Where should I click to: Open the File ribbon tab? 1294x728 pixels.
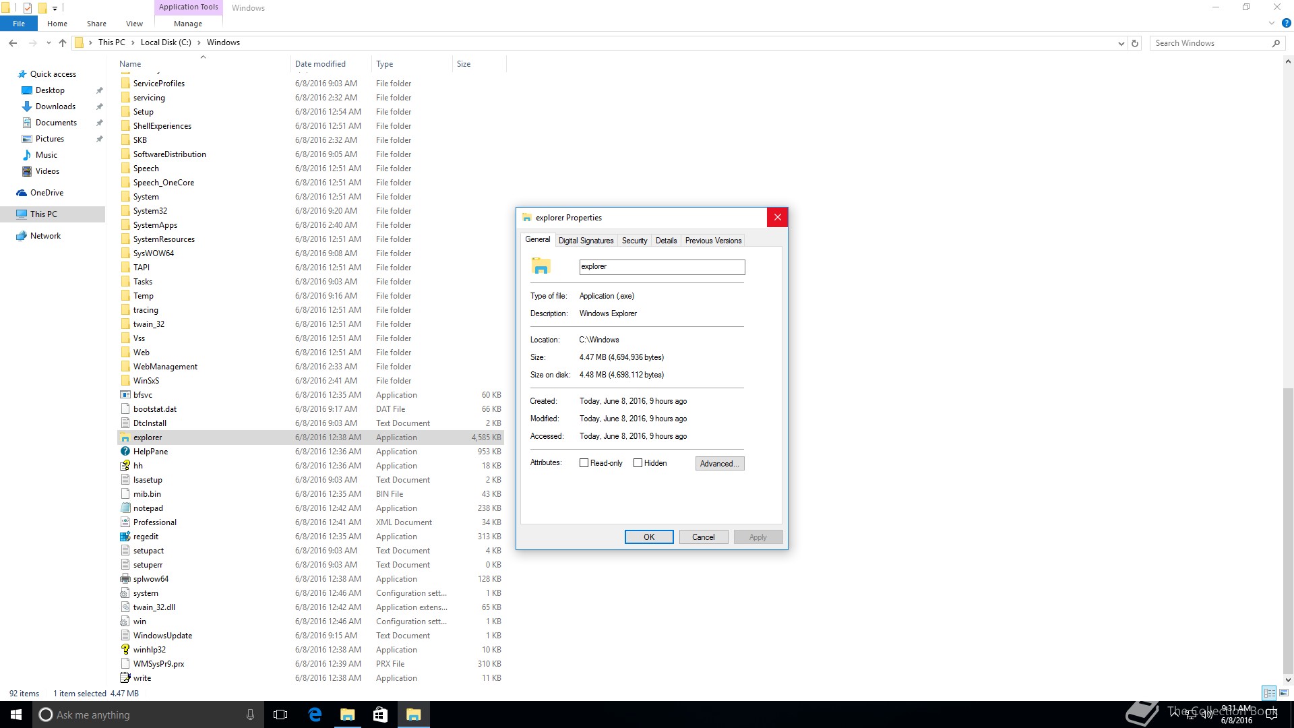(19, 24)
